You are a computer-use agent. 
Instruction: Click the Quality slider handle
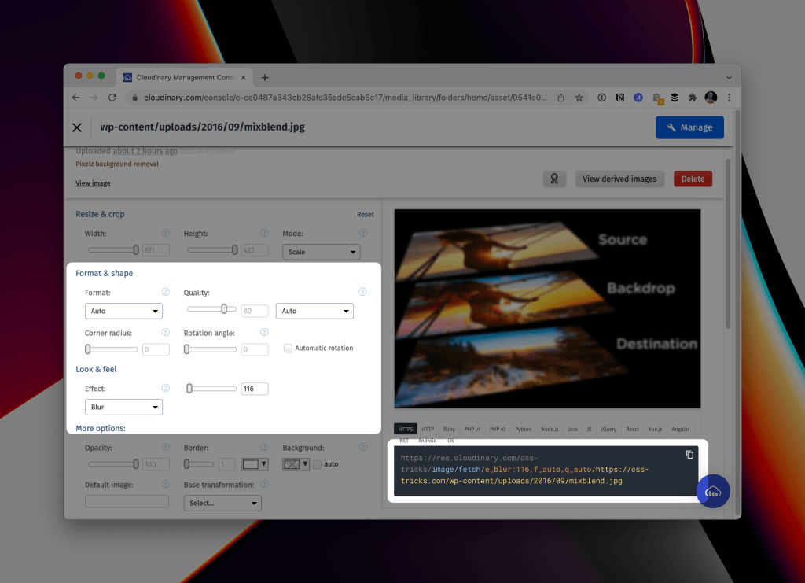[x=224, y=309]
